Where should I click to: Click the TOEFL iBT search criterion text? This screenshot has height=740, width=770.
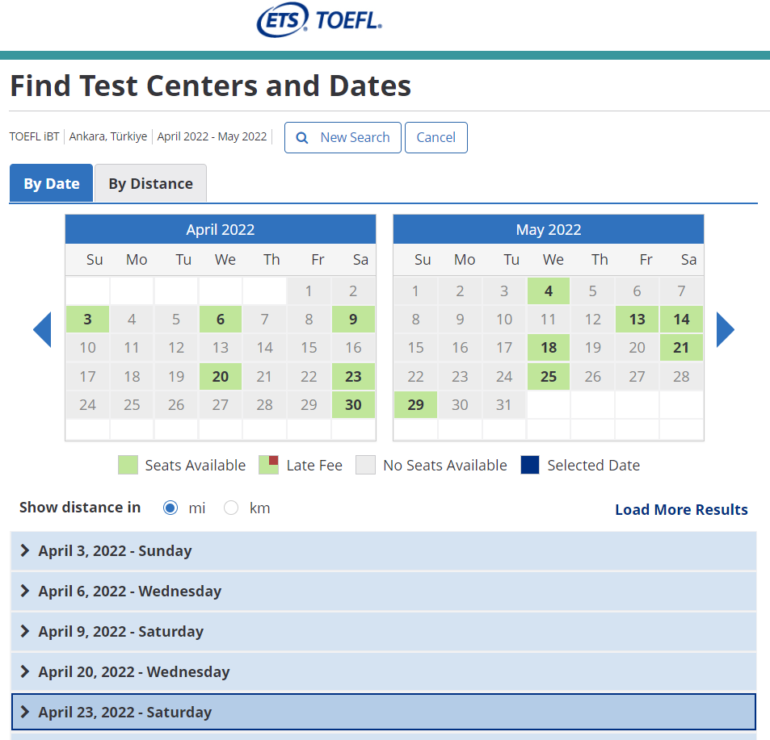click(35, 136)
